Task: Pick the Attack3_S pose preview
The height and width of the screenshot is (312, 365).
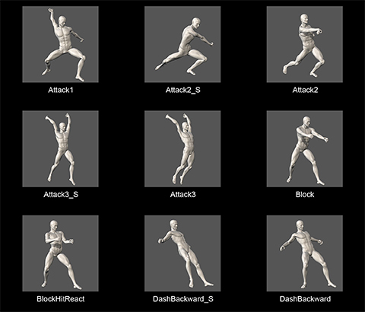Action: pos(60,149)
